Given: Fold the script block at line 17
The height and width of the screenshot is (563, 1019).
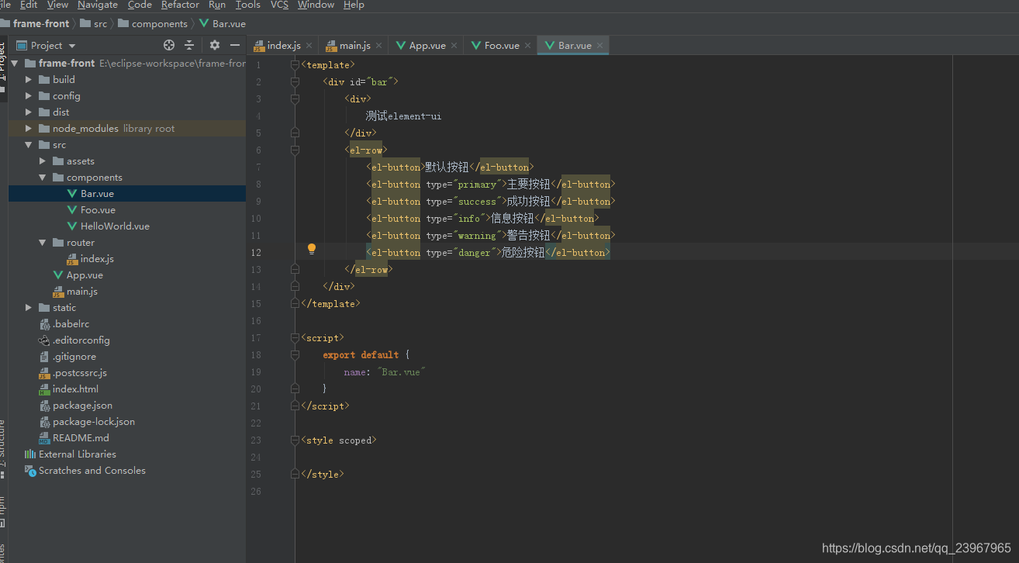Looking at the screenshot, I should pos(295,337).
